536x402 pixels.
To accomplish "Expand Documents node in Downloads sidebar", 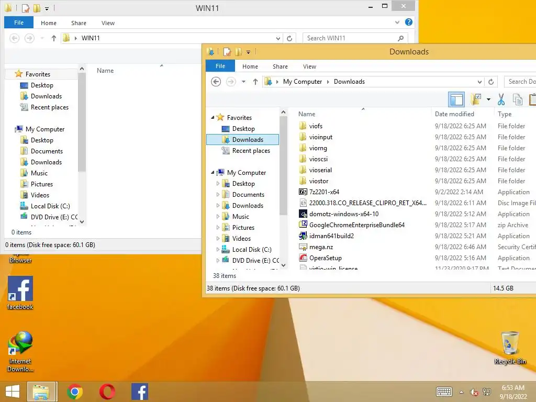I will point(218,195).
